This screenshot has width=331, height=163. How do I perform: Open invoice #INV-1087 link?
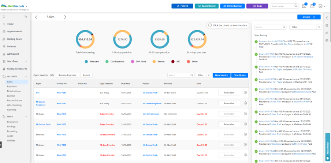coord(61,93)
